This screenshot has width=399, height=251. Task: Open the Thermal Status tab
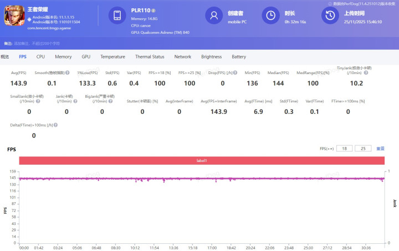[x=150, y=57]
